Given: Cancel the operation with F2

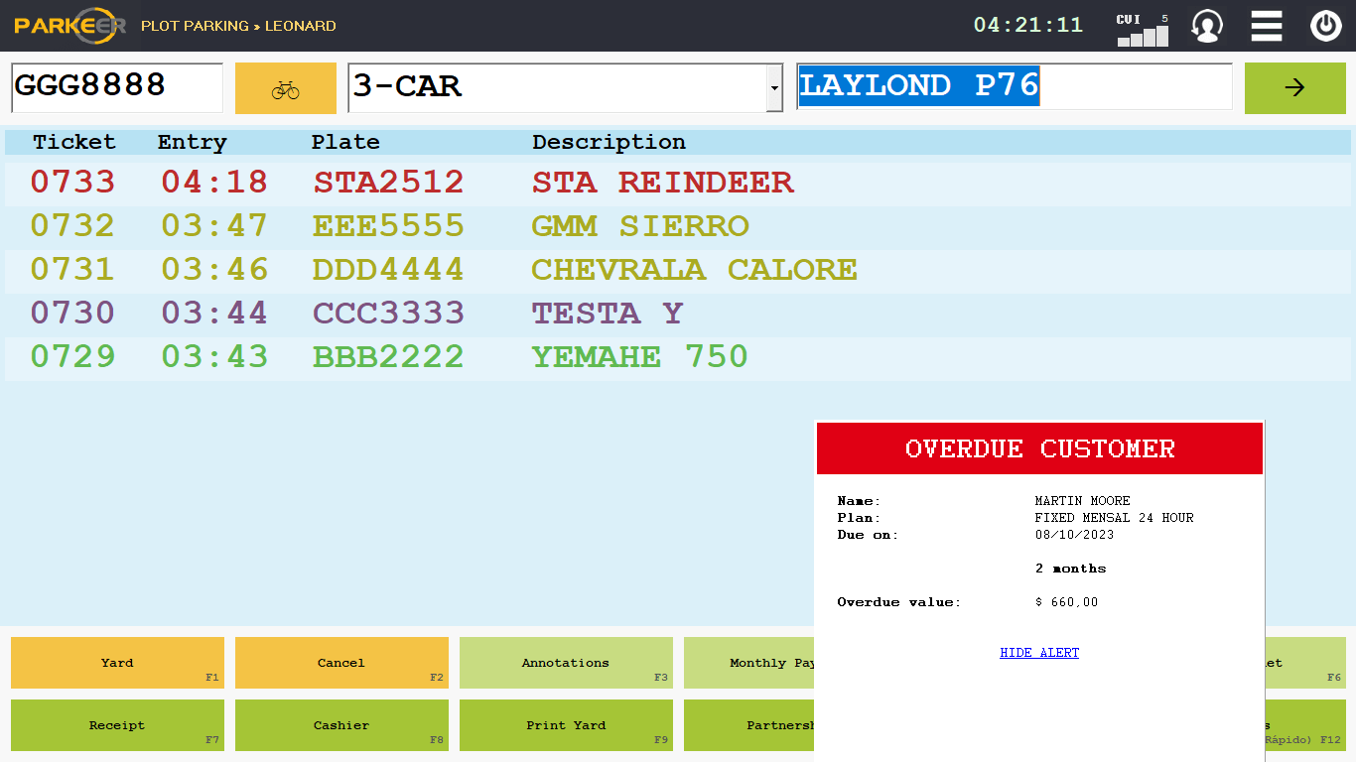Looking at the screenshot, I should pyautogui.click(x=341, y=662).
